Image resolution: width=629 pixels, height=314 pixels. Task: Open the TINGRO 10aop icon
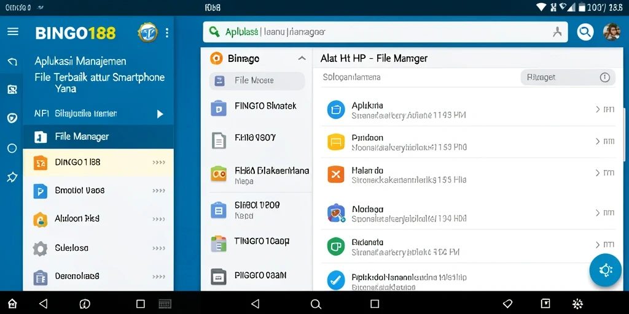tap(219, 243)
